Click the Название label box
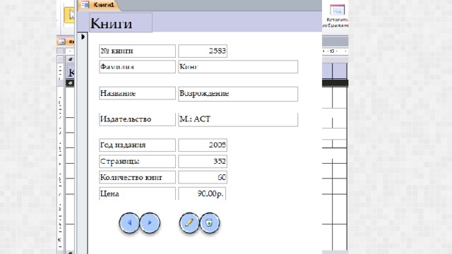This screenshot has width=452, height=254. coord(137,93)
